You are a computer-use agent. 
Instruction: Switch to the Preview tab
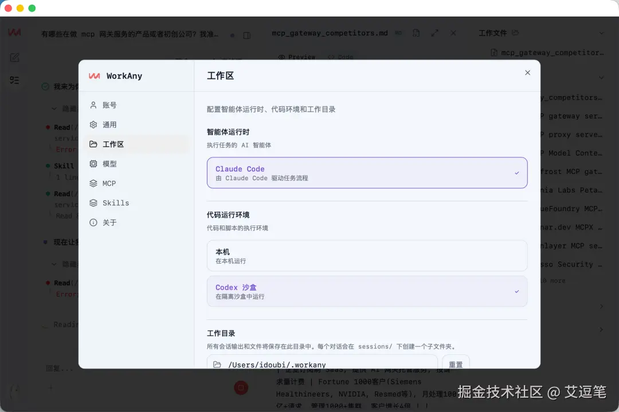point(297,57)
